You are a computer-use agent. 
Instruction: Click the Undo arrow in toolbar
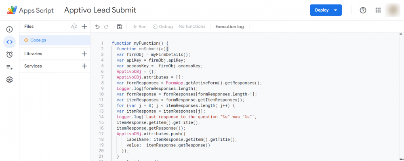[x=97, y=27]
